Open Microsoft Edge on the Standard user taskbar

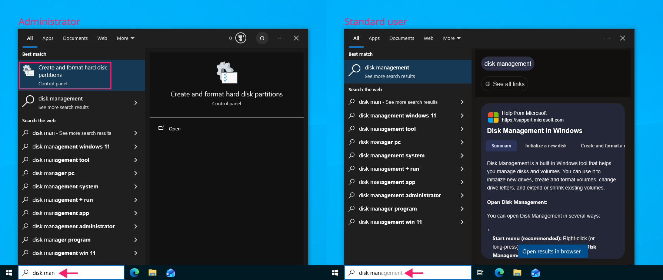pyautogui.click(x=499, y=273)
